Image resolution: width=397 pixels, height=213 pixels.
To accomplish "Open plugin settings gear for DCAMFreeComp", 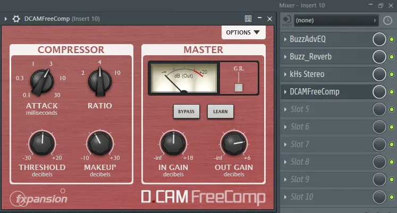I will (x=16, y=19).
